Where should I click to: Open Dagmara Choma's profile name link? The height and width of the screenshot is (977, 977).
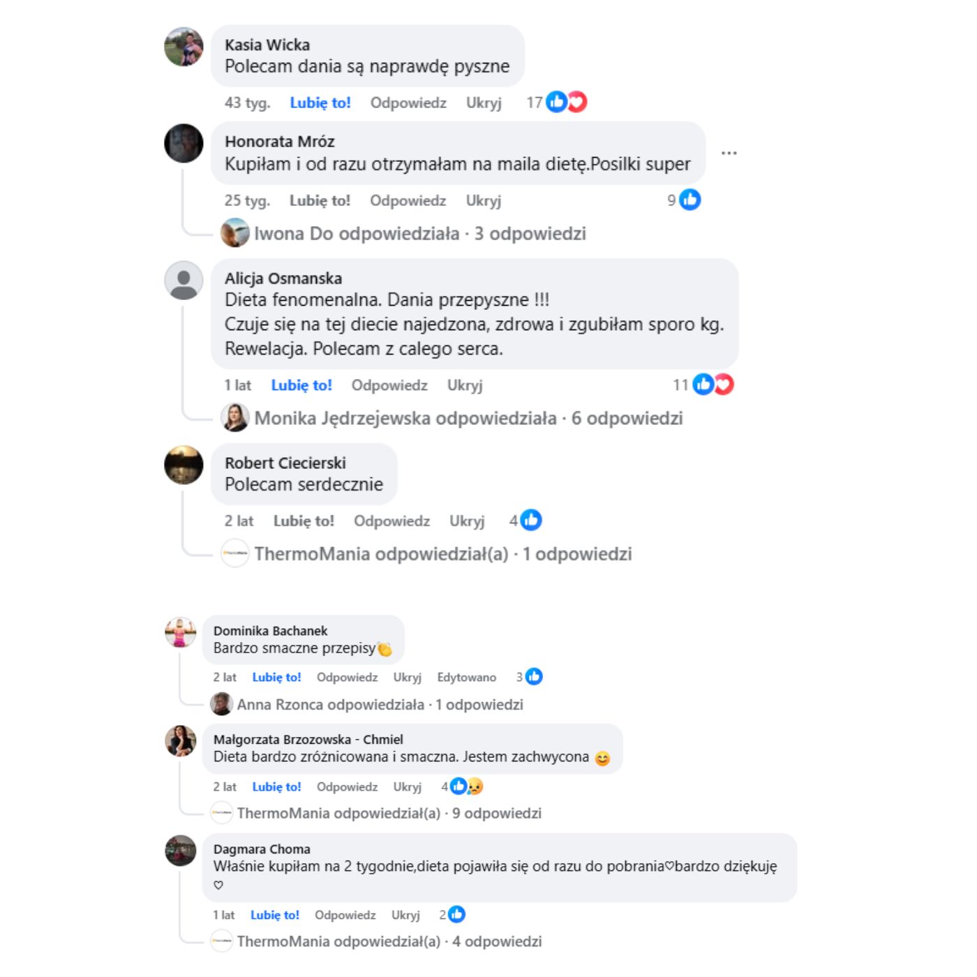click(x=262, y=849)
